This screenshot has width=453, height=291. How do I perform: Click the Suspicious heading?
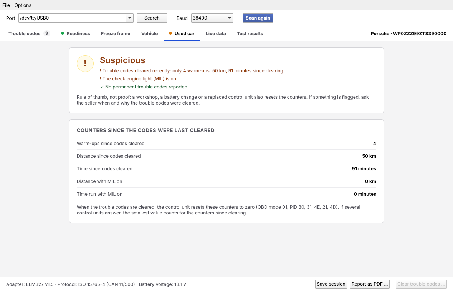point(122,60)
